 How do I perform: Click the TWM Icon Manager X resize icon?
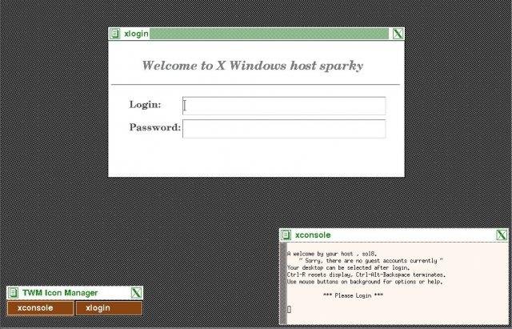coord(137,292)
